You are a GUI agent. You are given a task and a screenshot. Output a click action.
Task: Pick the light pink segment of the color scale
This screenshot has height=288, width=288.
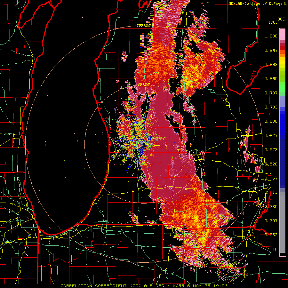(x=283, y=34)
